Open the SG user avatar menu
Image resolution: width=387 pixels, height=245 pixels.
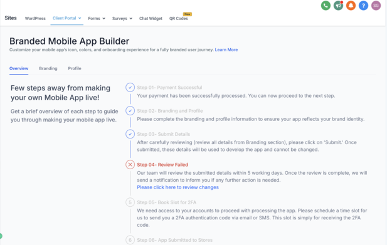click(376, 6)
